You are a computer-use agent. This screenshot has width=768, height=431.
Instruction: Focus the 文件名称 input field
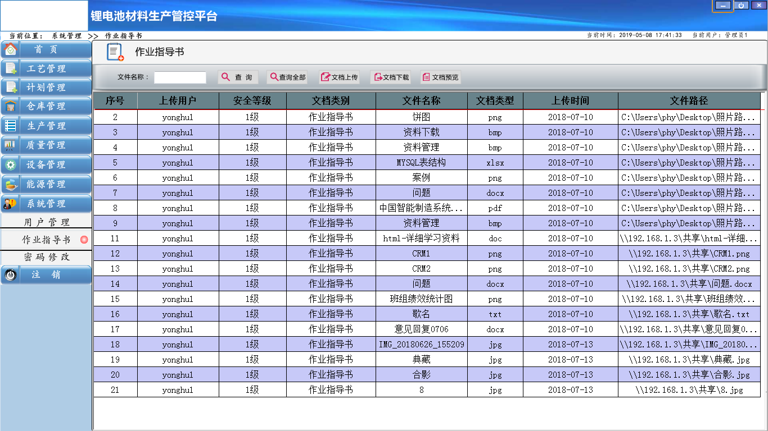click(x=180, y=77)
